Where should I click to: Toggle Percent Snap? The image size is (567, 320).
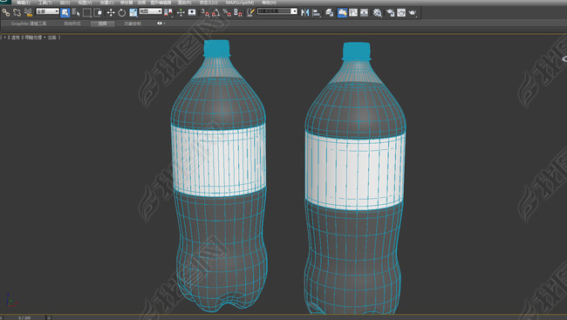(227, 13)
